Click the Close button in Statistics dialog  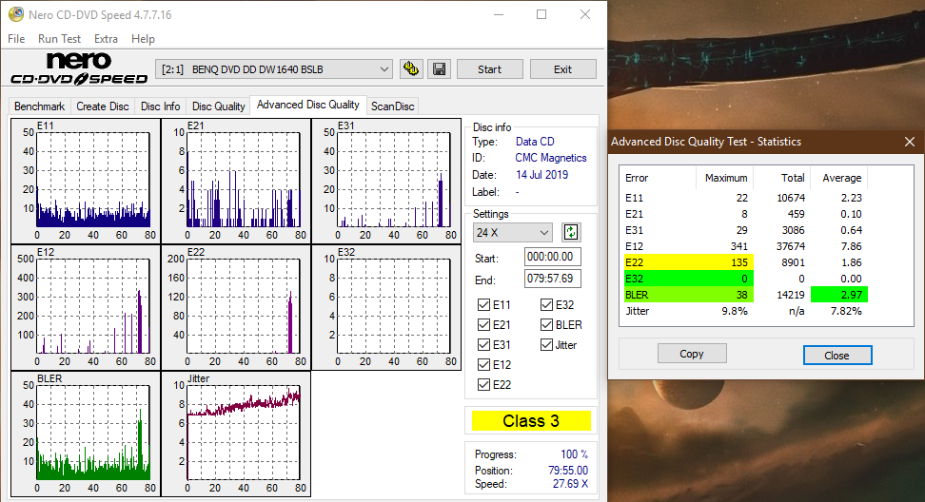click(837, 356)
